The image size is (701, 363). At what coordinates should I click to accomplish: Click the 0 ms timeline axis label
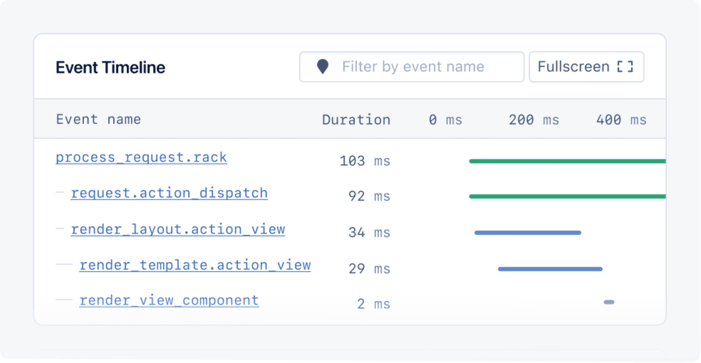tap(446, 120)
